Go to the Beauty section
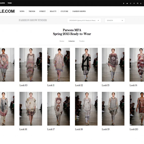 click(x=53, y=11)
